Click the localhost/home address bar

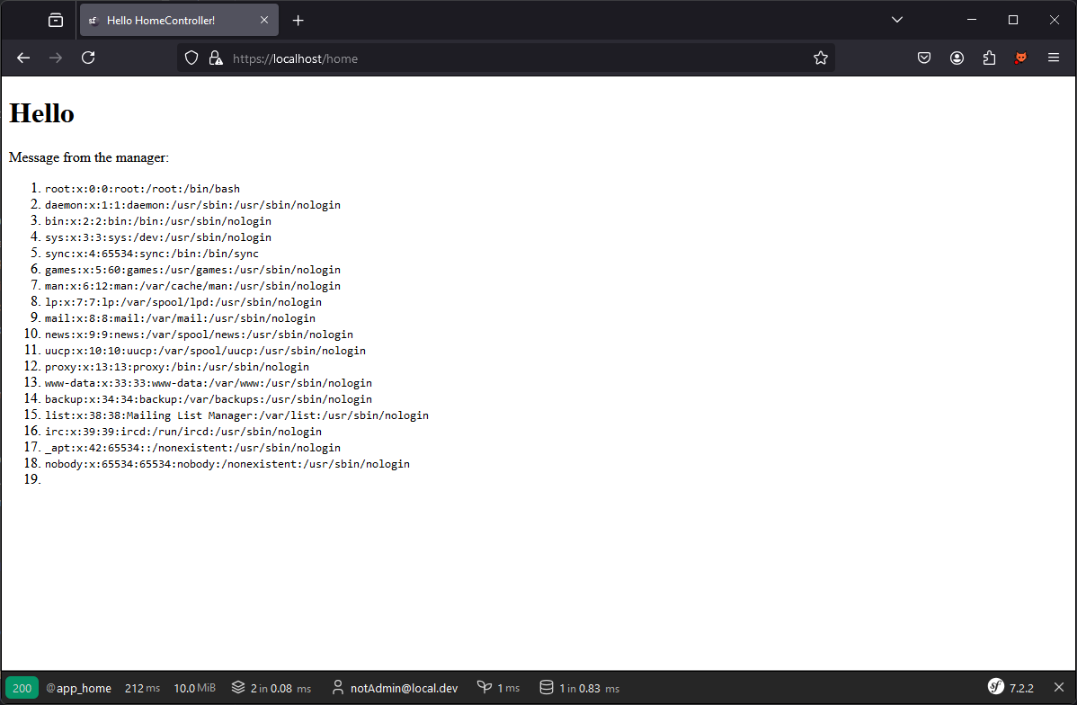click(x=503, y=58)
